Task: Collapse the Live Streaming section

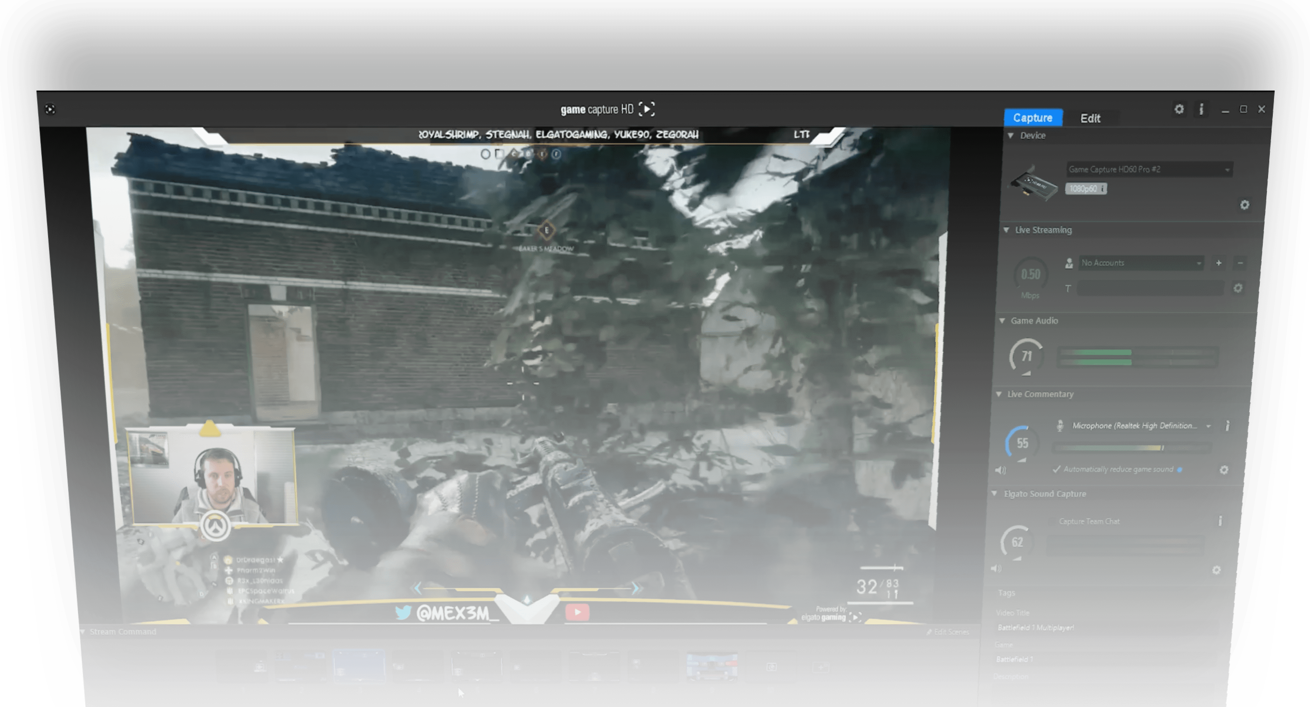Action: point(1006,230)
